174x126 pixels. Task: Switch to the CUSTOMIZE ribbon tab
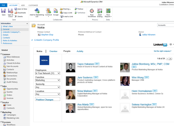coord(33,5)
